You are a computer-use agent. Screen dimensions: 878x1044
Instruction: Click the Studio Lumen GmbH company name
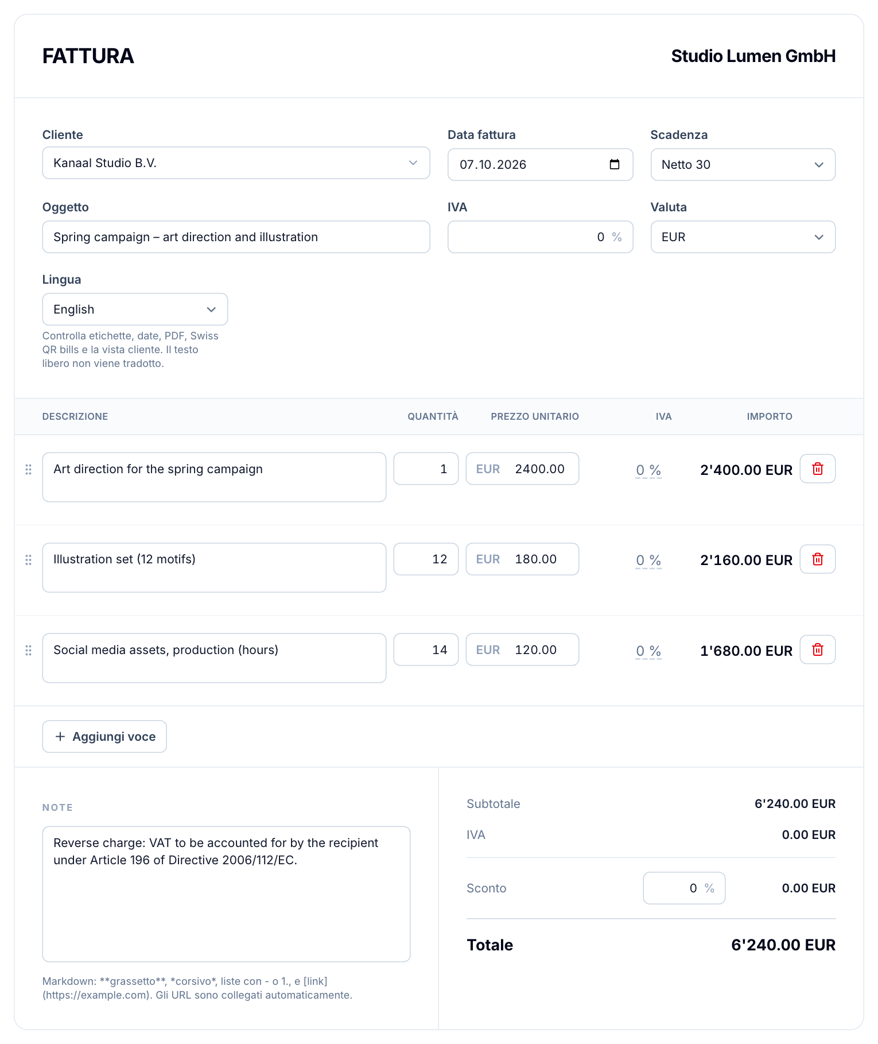point(753,56)
